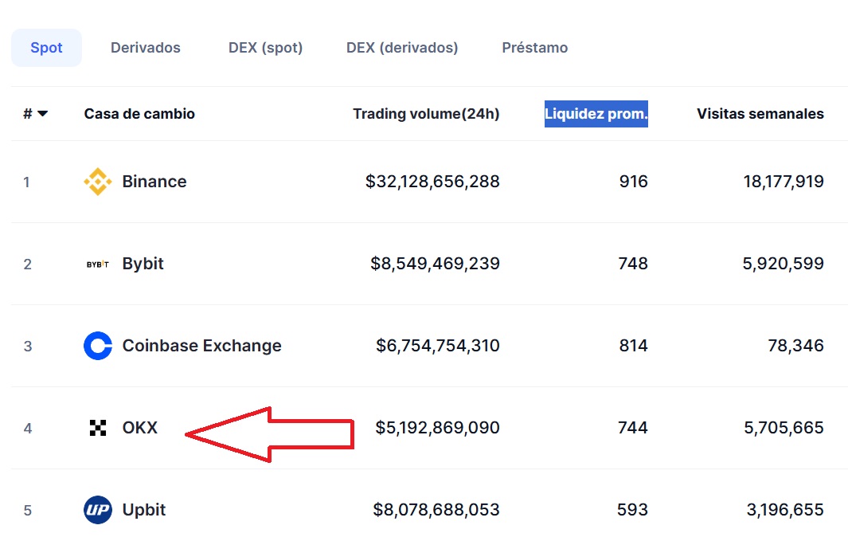The image size is (848, 537).
Task: Click the Binance logo icon
Action: (97, 182)
